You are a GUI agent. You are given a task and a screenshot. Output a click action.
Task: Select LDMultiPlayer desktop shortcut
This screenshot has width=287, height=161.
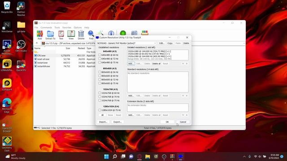7,65
